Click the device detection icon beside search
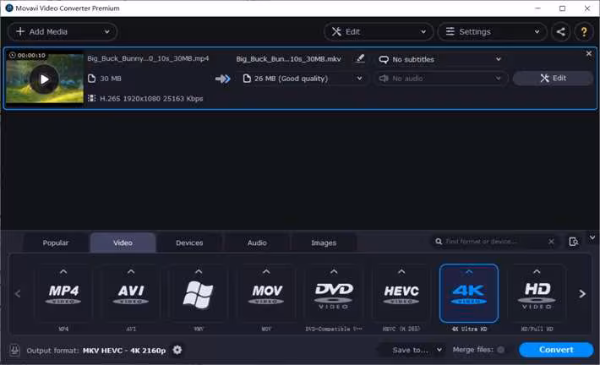 pyautogui.click(x=573, y=242)
